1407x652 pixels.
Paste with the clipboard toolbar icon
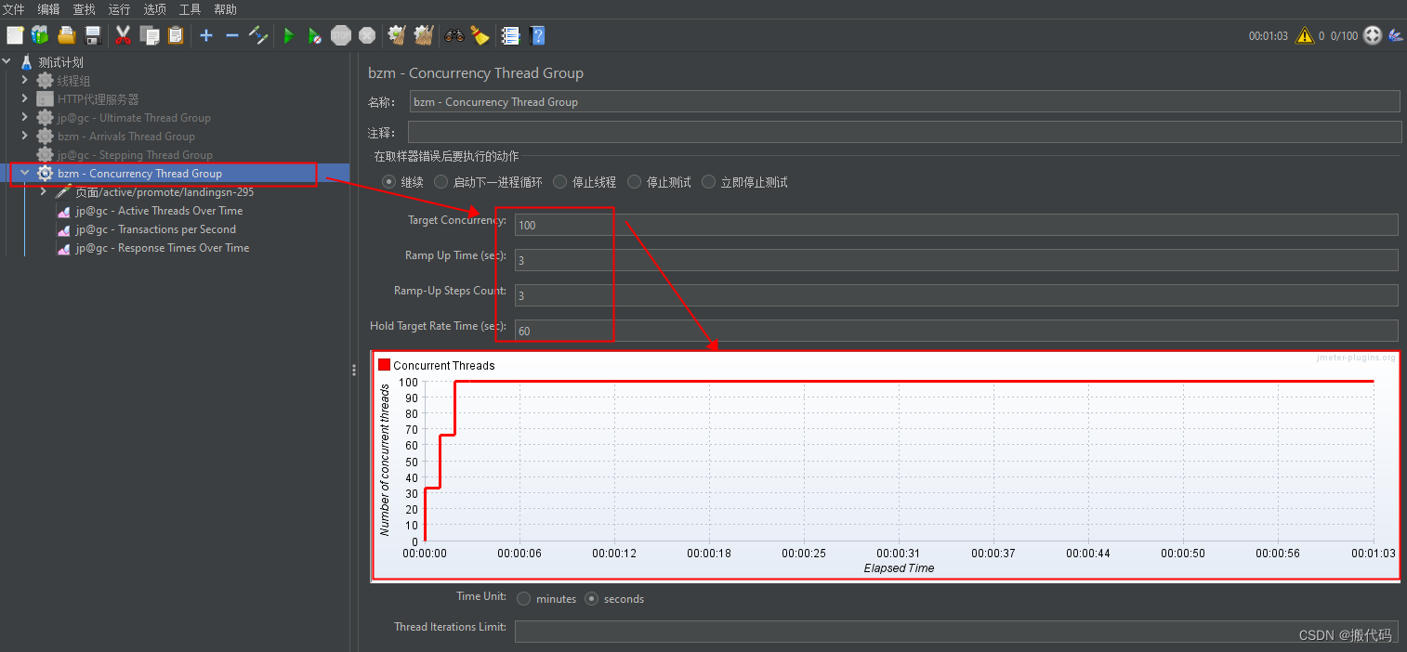176,35
